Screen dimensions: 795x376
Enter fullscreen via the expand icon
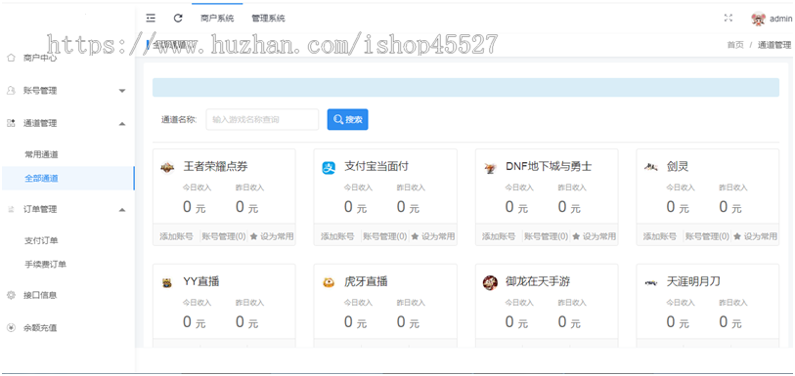pyautogui.click(x=729, y=19)
